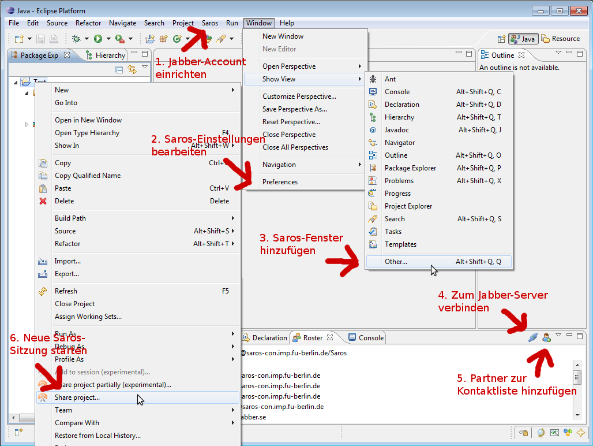Screen dimensions: 593x446
Task: Click the New wizard icon in toolbar
Action: [x=19, y=39]
